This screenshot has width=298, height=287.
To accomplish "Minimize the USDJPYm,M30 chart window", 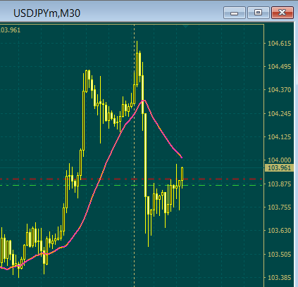I will pos(235,13).
